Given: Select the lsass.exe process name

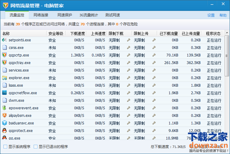Looking at the screenshot, I should 16,85.
